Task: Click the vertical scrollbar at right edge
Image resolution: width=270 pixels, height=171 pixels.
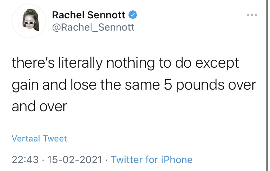Action: click(x=267, y=85)
